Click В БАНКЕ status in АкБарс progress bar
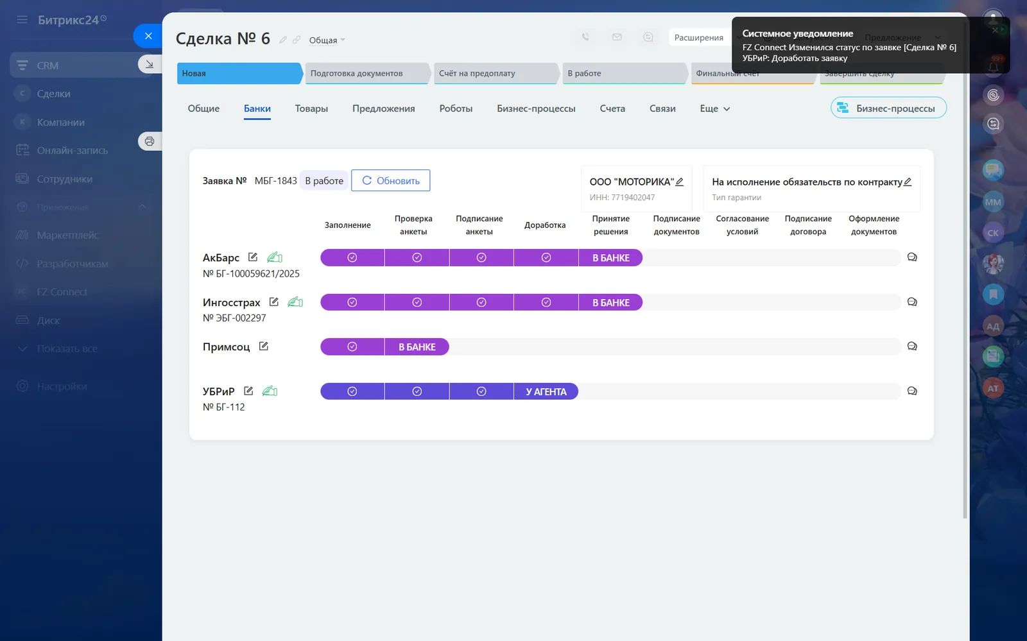 (x=610, y=258)
